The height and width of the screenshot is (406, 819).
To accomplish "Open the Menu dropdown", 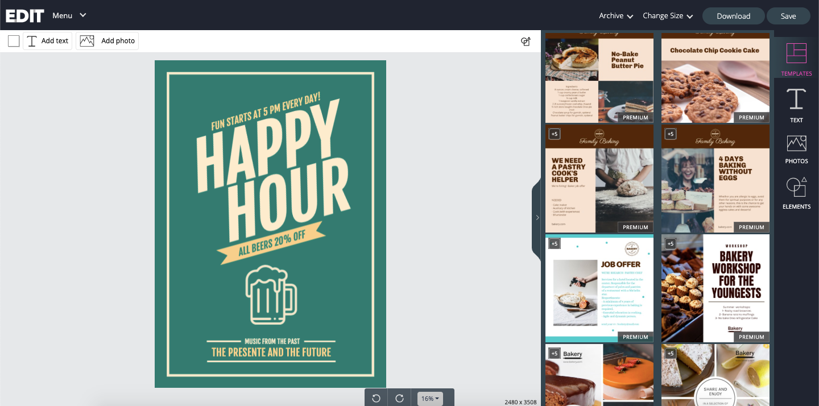I will coord(69,15).
